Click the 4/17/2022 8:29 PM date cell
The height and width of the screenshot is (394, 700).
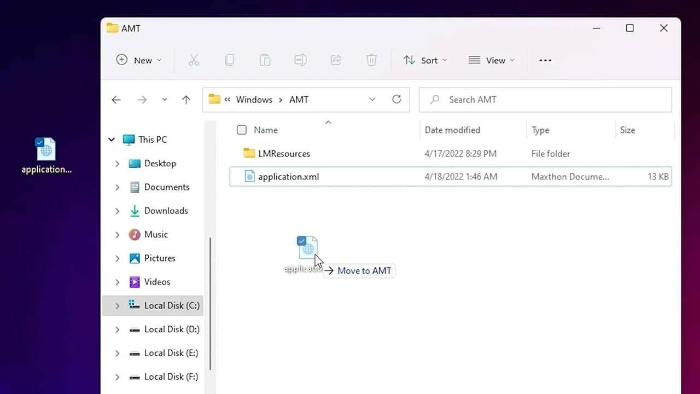point(460,154)
